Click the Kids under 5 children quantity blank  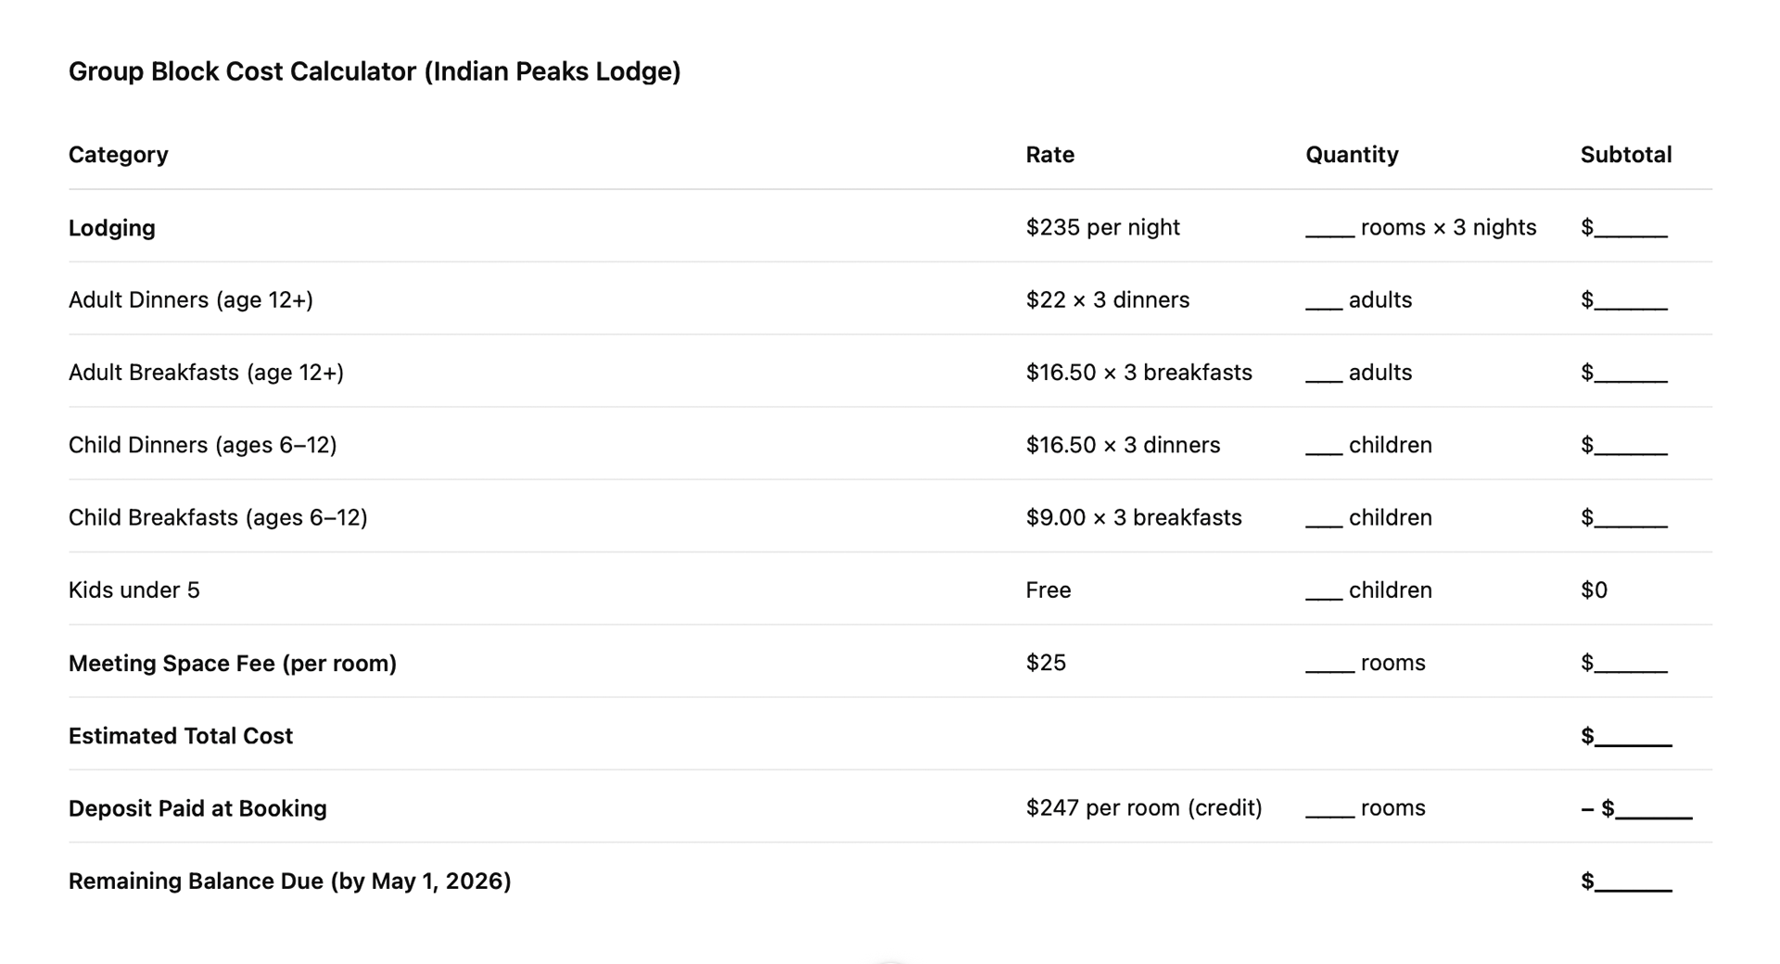tap(1324, 591)
